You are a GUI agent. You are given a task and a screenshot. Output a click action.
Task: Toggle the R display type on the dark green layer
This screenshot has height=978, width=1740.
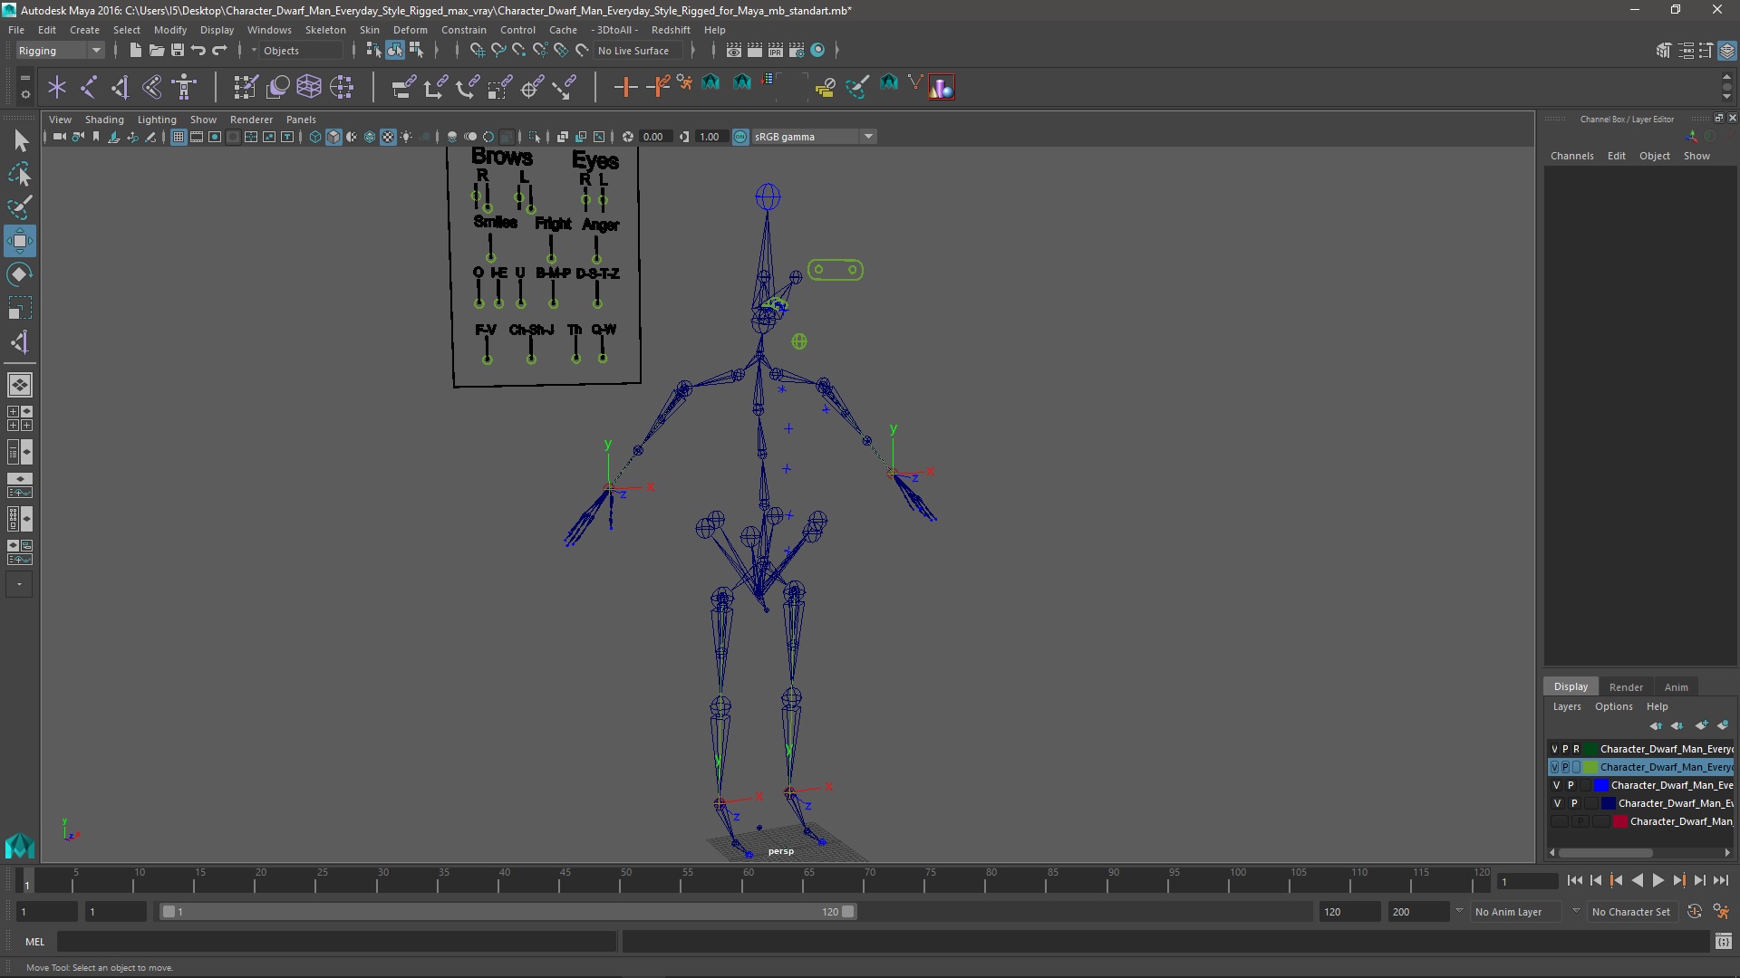(x=1576, y=749)
